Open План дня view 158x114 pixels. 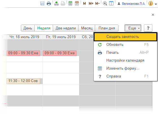107,28
